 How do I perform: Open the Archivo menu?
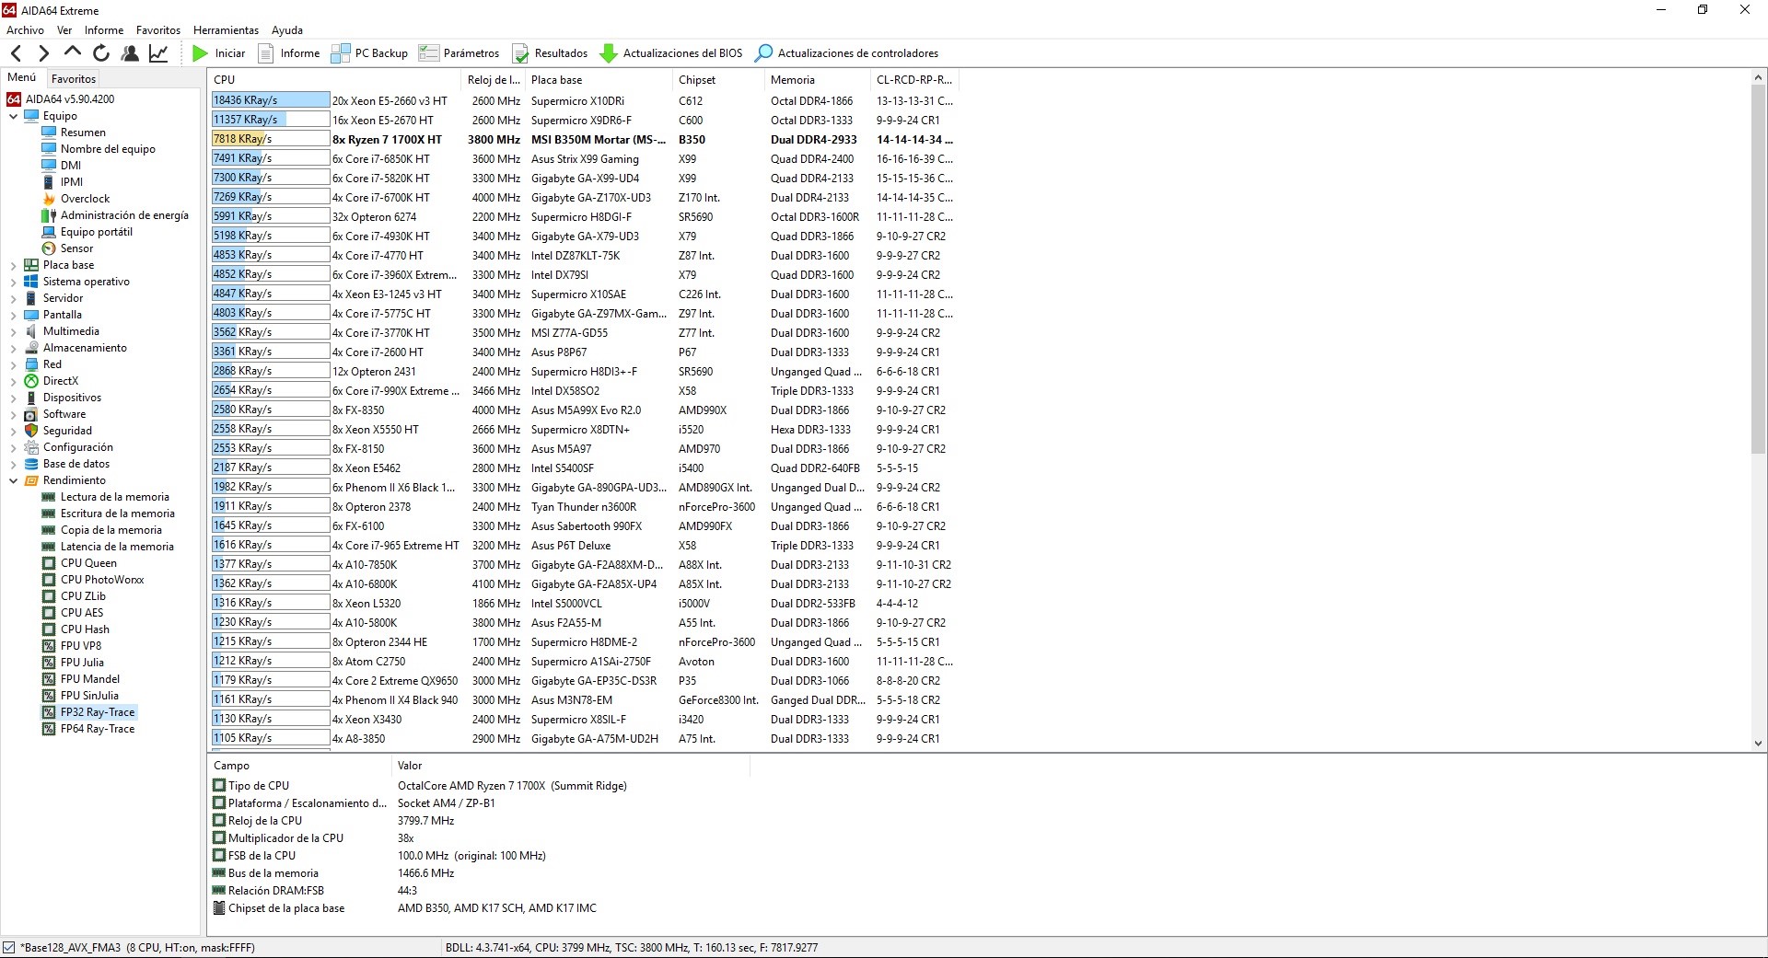coord(25,30)
